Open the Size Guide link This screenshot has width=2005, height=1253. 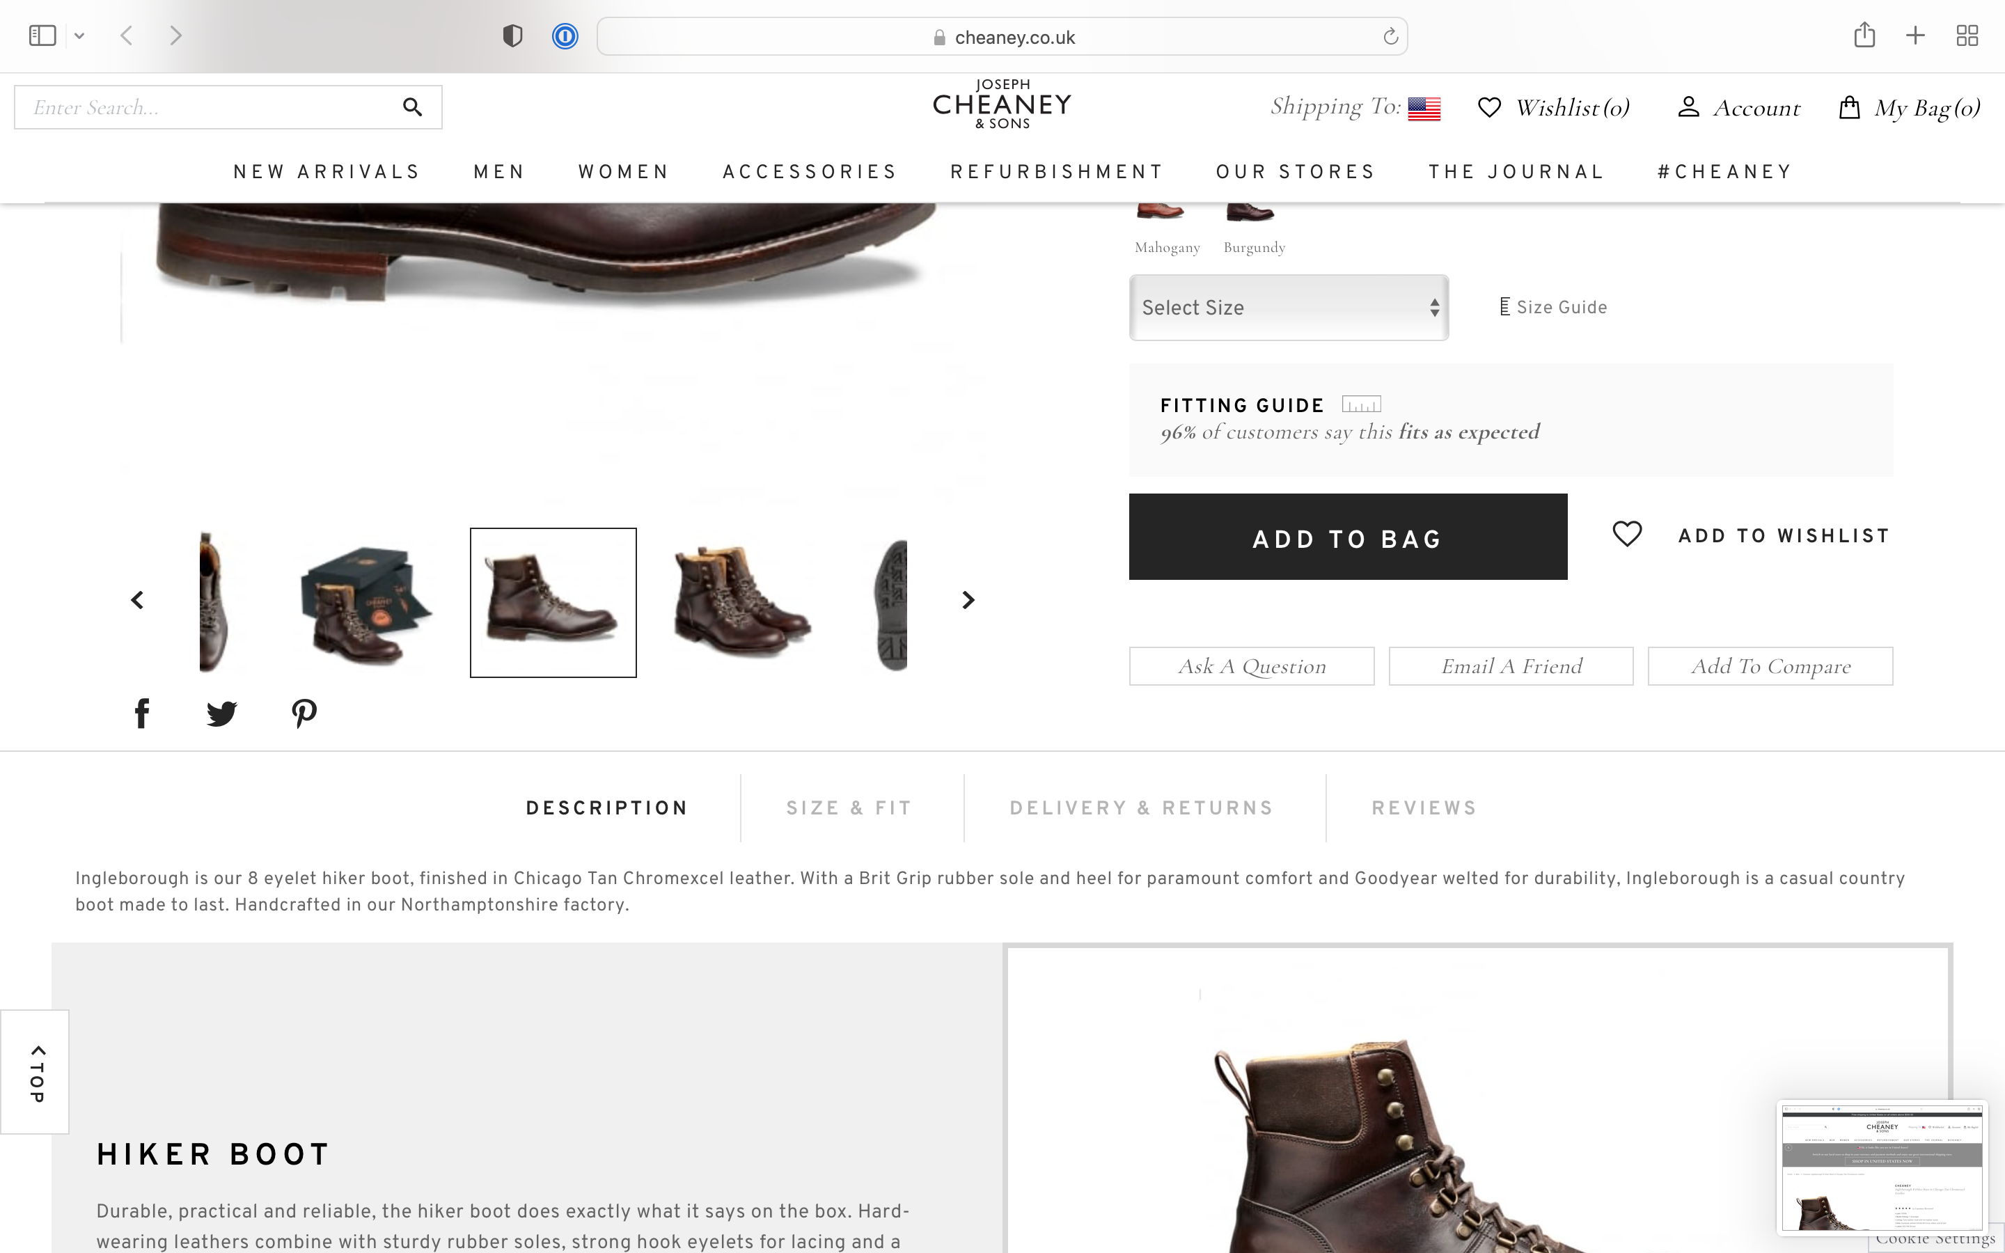(x=1553, y=308)
